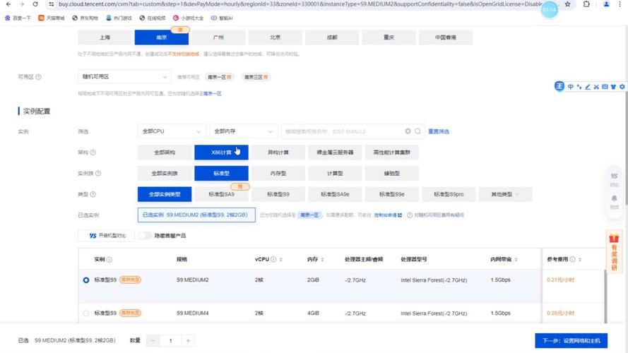Select 重庆 region
The height and width of the screenshot is (353, 628).
pyautogui.click(x=389, y=37)
